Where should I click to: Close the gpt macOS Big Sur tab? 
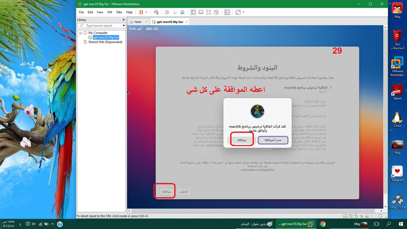tap(187, 22)
